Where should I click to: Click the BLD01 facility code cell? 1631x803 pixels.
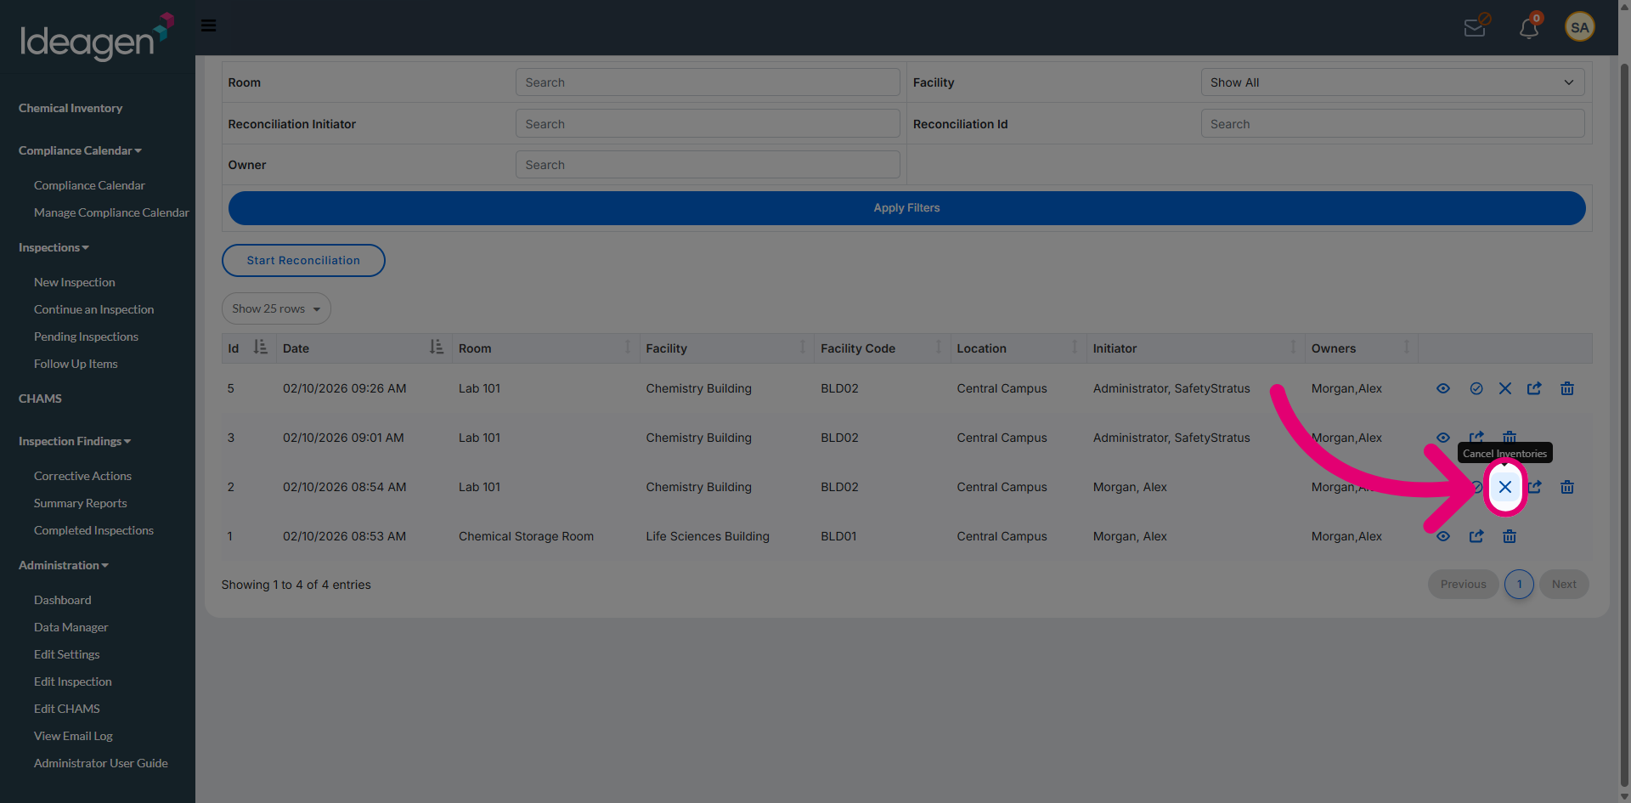point(838,536)
